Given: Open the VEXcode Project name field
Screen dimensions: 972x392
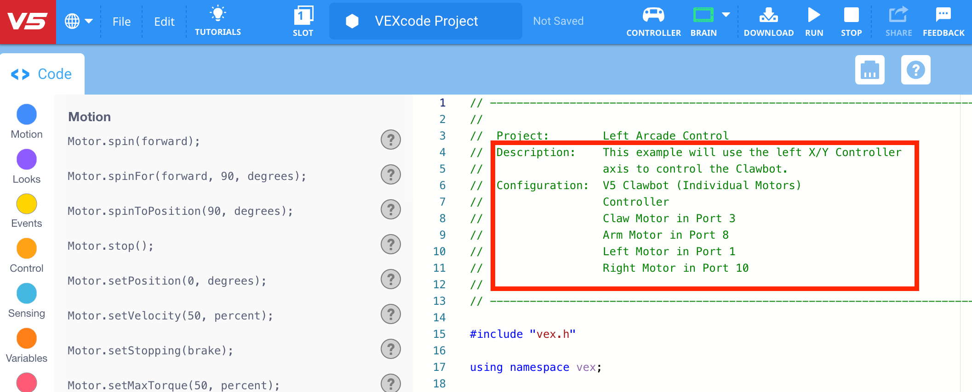Looking at the screenshot, I should [x=425, y=21].
